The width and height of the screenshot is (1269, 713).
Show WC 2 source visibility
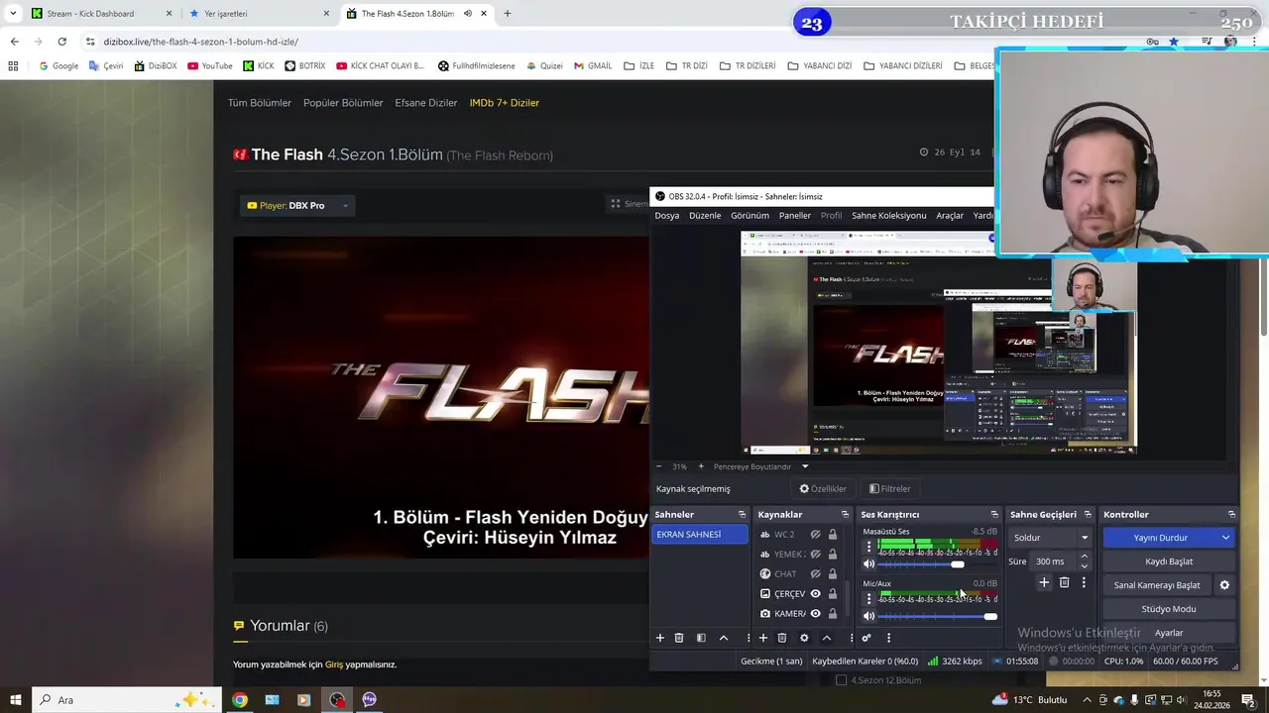click(816, 535)
